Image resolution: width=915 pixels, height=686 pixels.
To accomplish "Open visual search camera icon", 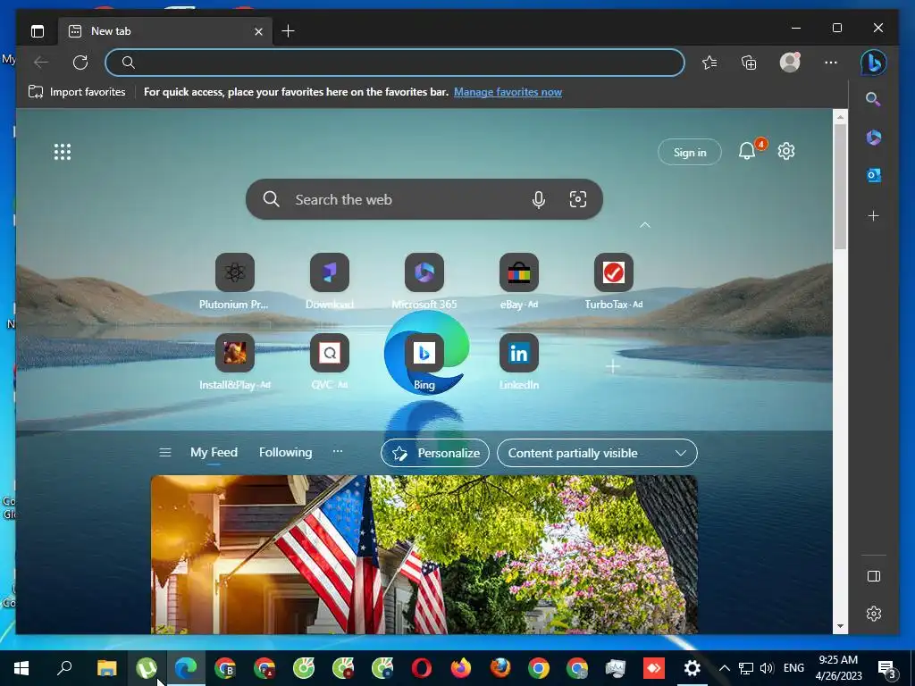I will point(578,199).
